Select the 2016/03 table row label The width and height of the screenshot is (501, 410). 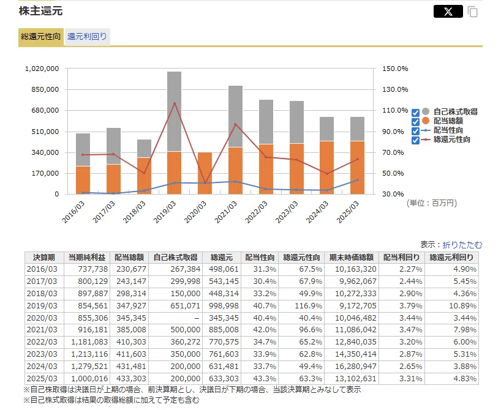tap(42, 269)
